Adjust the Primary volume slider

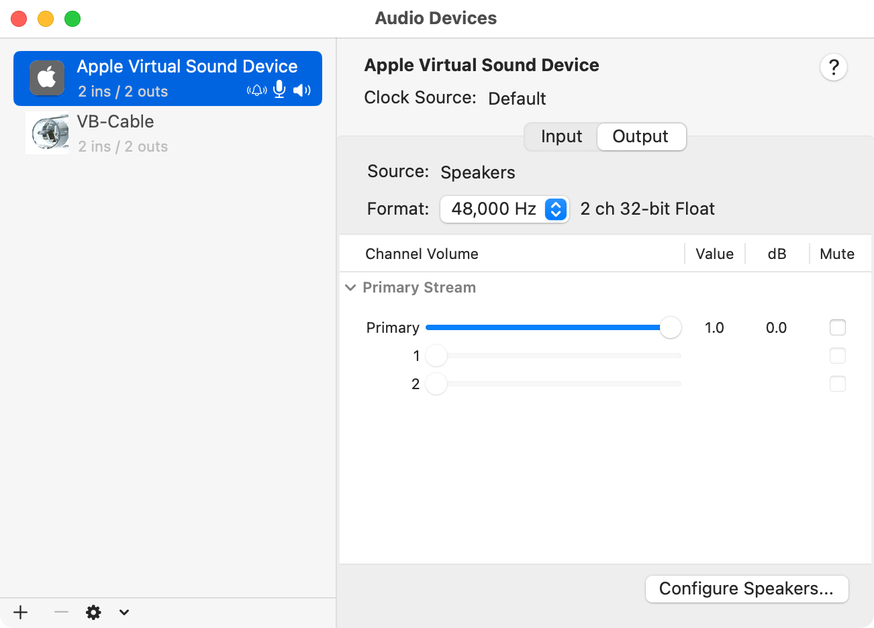670,327
